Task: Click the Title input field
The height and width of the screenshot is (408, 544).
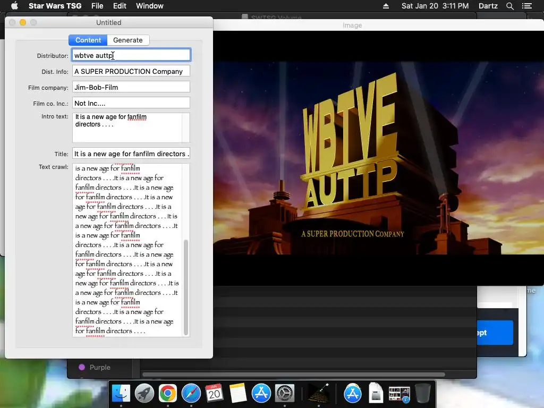Action: tap(131, 154)
